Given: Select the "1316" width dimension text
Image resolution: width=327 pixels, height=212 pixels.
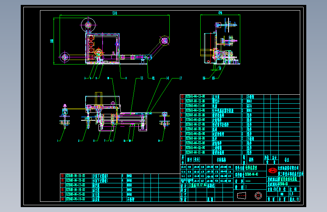Looking at the screenshot, I should 115,13.
